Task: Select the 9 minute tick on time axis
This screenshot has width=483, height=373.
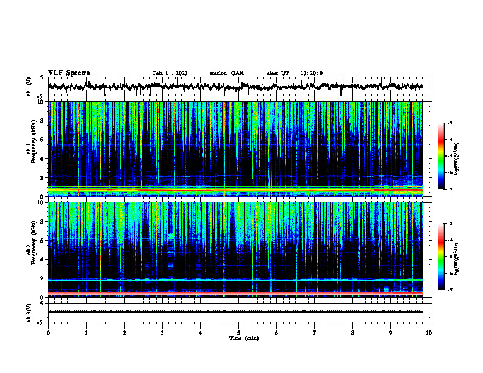Action: pyautogui.click(x=390, y=333)
